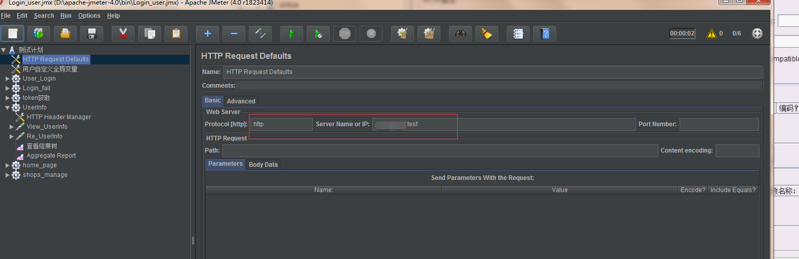This screenshot has width=799, height=259.
Task: Expand the token获取 thread group
Action: (7, 98)
